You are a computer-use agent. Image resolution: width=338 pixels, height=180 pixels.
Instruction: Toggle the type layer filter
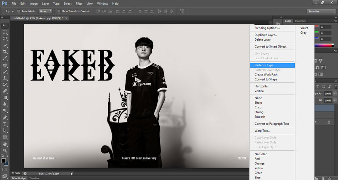point(318,86)
